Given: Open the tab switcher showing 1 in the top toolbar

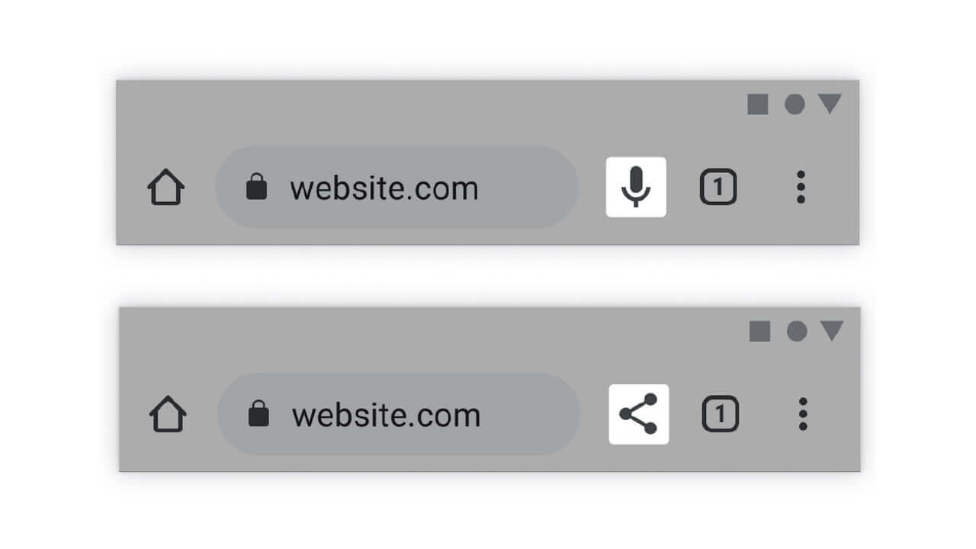Looking at the screenshot, I should point(718,187).
